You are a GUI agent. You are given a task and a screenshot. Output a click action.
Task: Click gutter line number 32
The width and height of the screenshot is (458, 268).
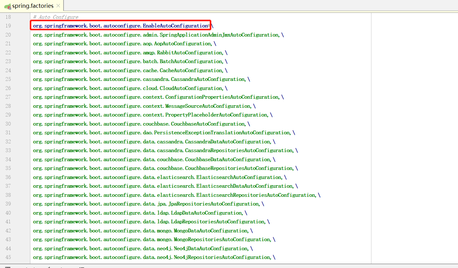pos(8,141)
